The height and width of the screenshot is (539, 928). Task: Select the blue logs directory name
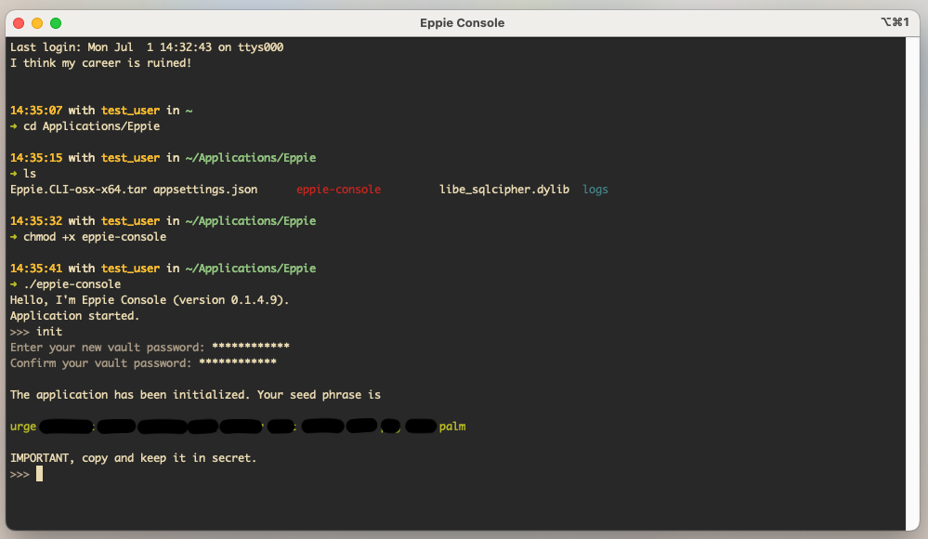pos(595,190)
